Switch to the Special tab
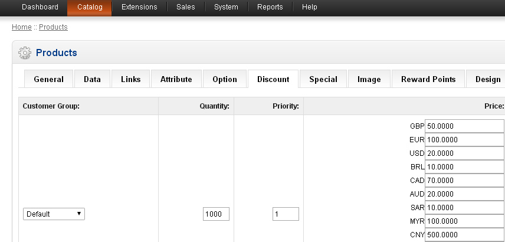This screenshot has height=242, width=505. pyautogui.click(x=323, y=79)
